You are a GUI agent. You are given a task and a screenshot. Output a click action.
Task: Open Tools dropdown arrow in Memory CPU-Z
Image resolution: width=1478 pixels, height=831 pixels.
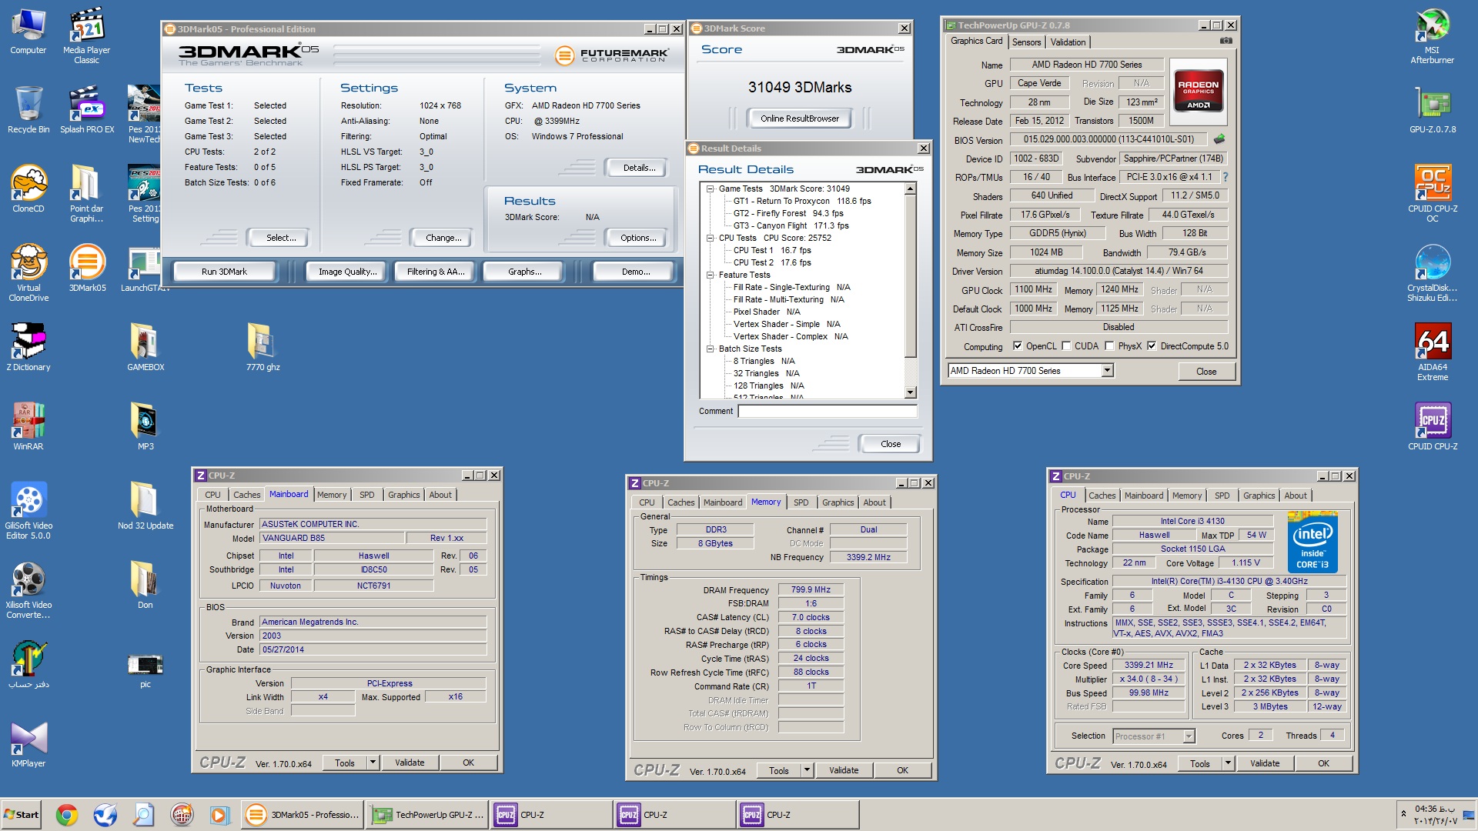(807, 770)
